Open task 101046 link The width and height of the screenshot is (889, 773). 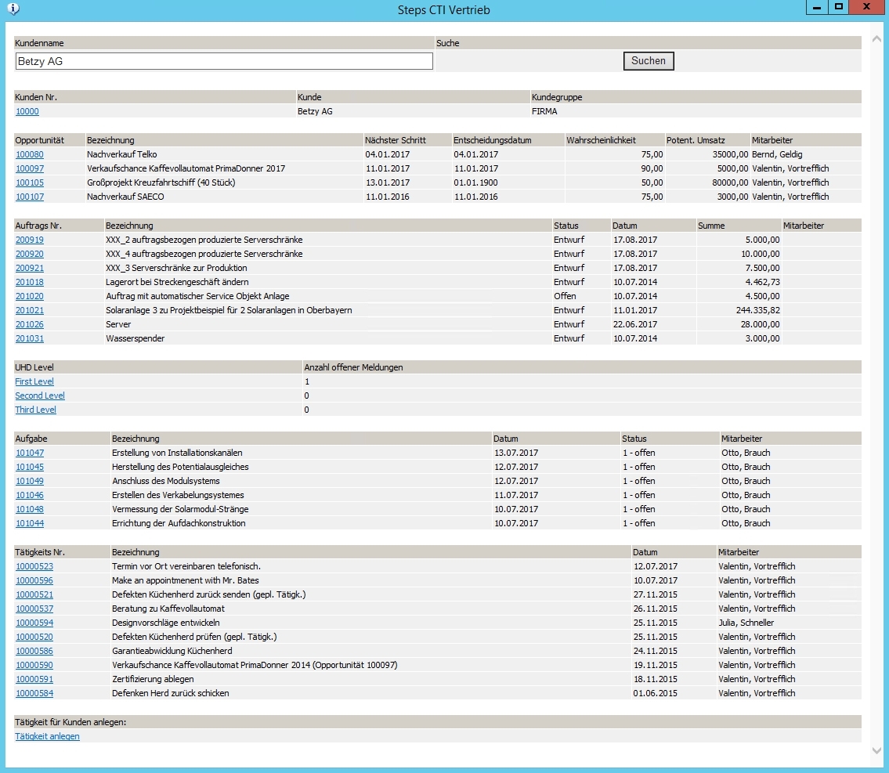30,495
